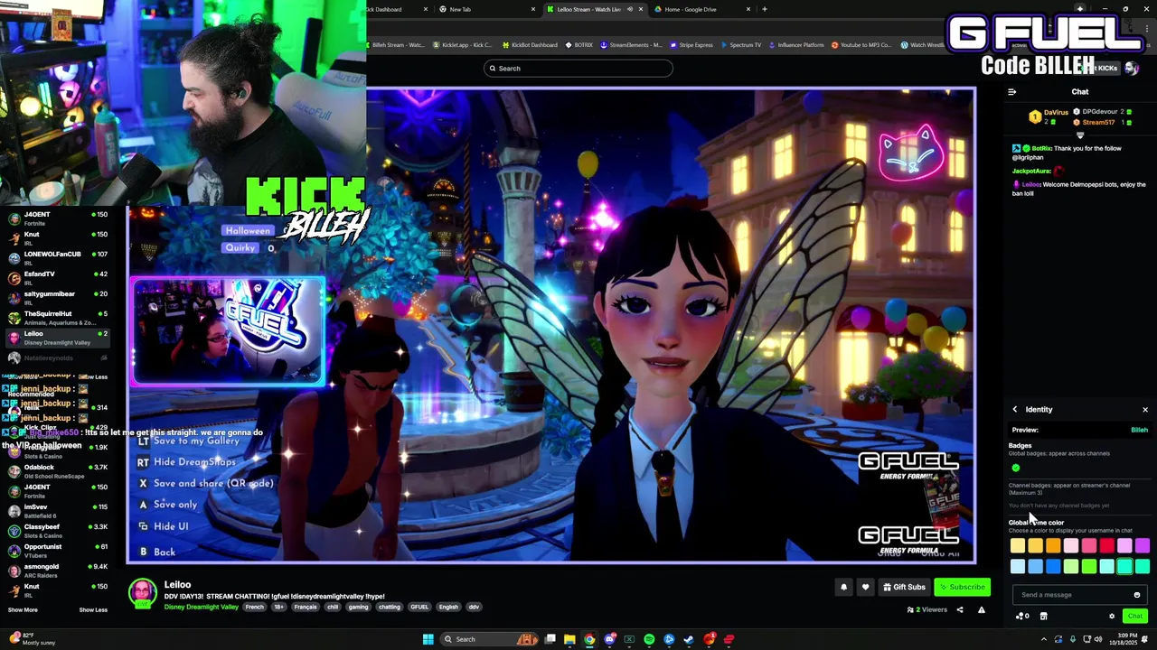Open Windows Start menu

click(428, 639)
